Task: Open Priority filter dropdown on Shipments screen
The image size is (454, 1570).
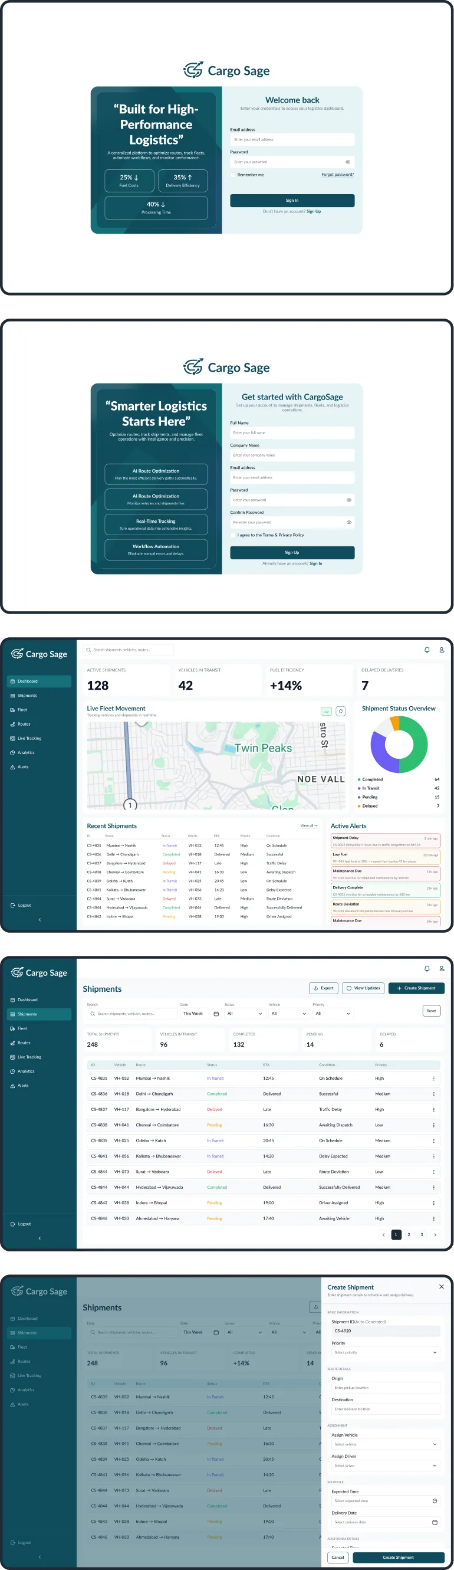Action: click(333, 1014)
